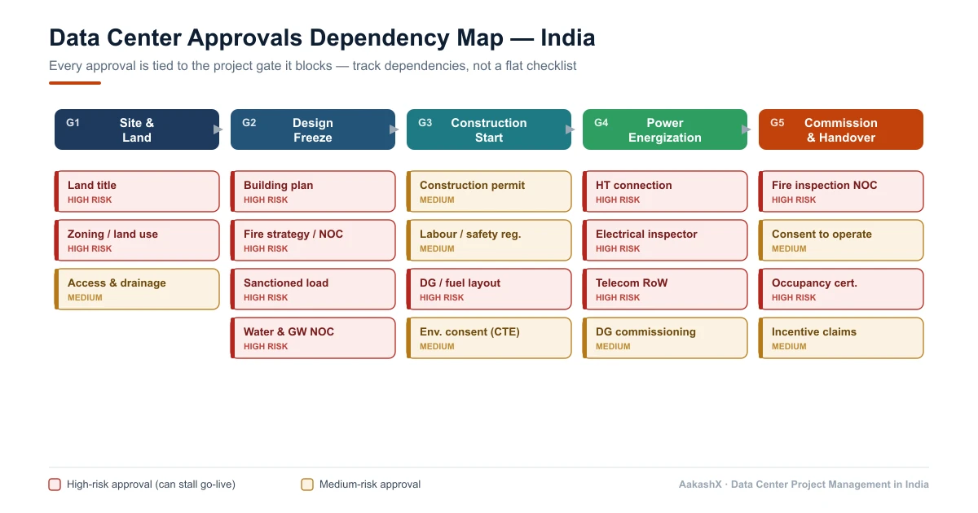Open the Fire strategy / NOC card

click(x=313, y=240)
